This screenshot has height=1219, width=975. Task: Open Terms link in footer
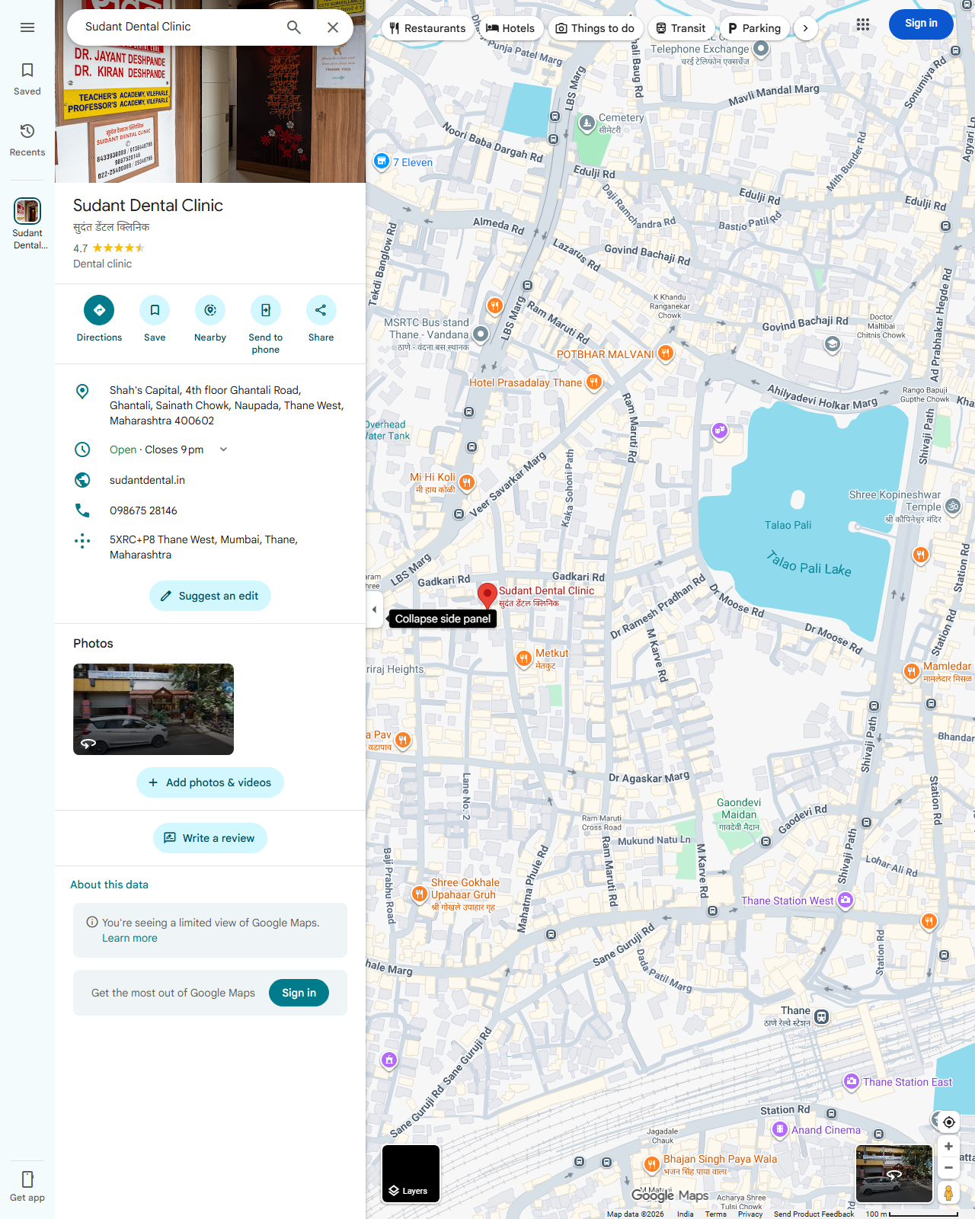tap(715, 1214)
